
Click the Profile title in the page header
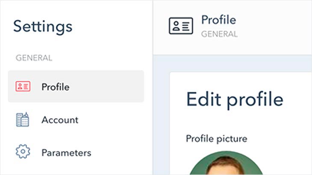tap(219, 20)
